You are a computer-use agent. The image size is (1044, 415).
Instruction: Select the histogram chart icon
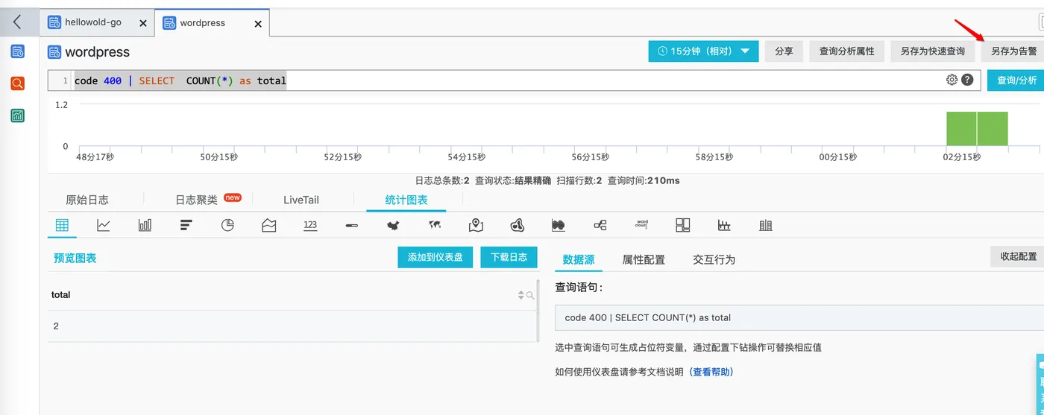724,225
